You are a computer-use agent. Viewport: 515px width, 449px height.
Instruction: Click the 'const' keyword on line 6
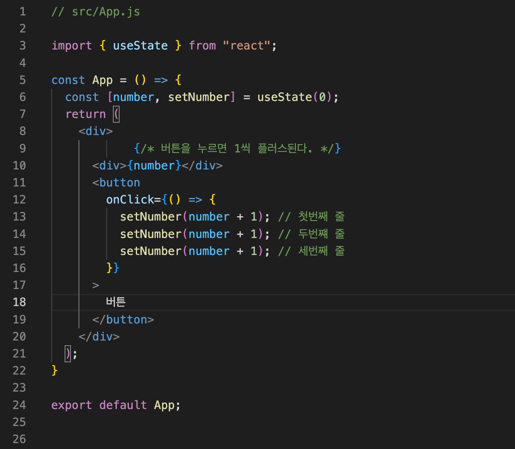82,97
